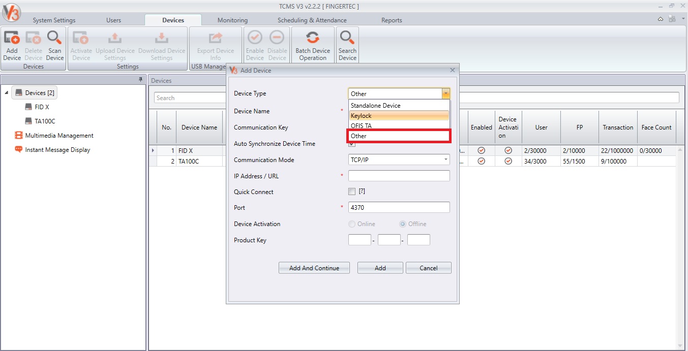Click the 22/1000000 transaction cell
The height and width of the screenshot is (351, 688).
[x=618, y=151]
